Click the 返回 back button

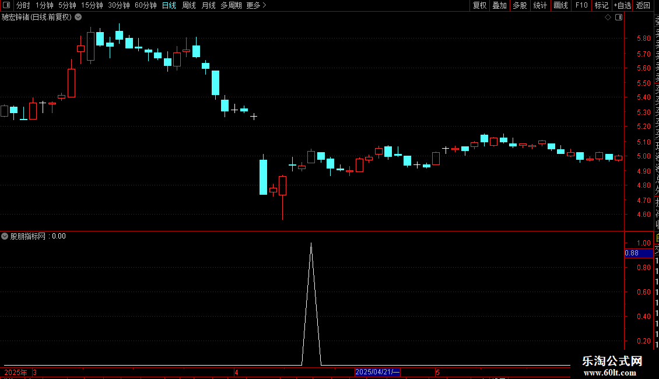pos(643,5)
